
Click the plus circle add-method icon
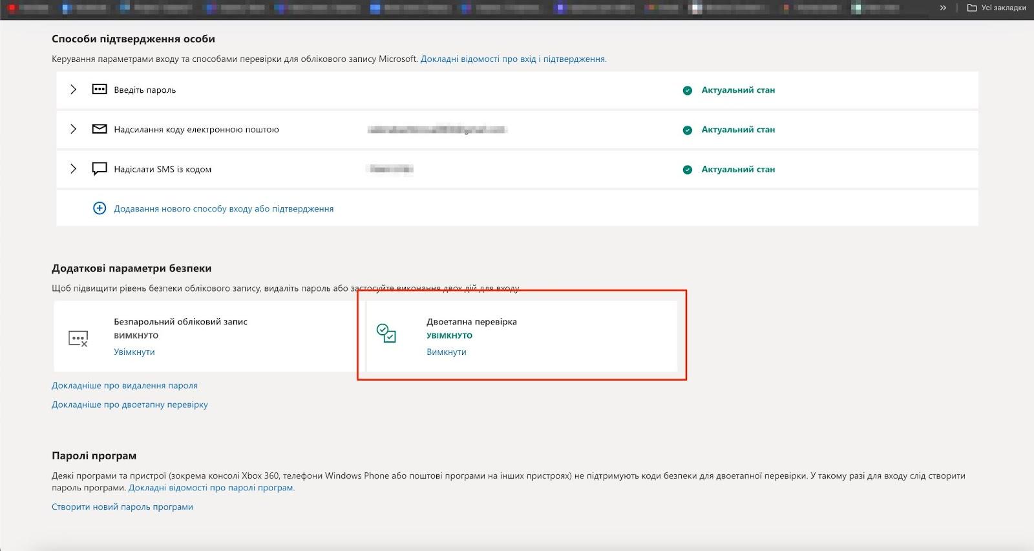[x=100, y=208]
